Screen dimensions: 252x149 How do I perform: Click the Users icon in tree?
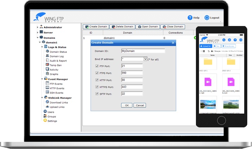[x=45, y=111]
